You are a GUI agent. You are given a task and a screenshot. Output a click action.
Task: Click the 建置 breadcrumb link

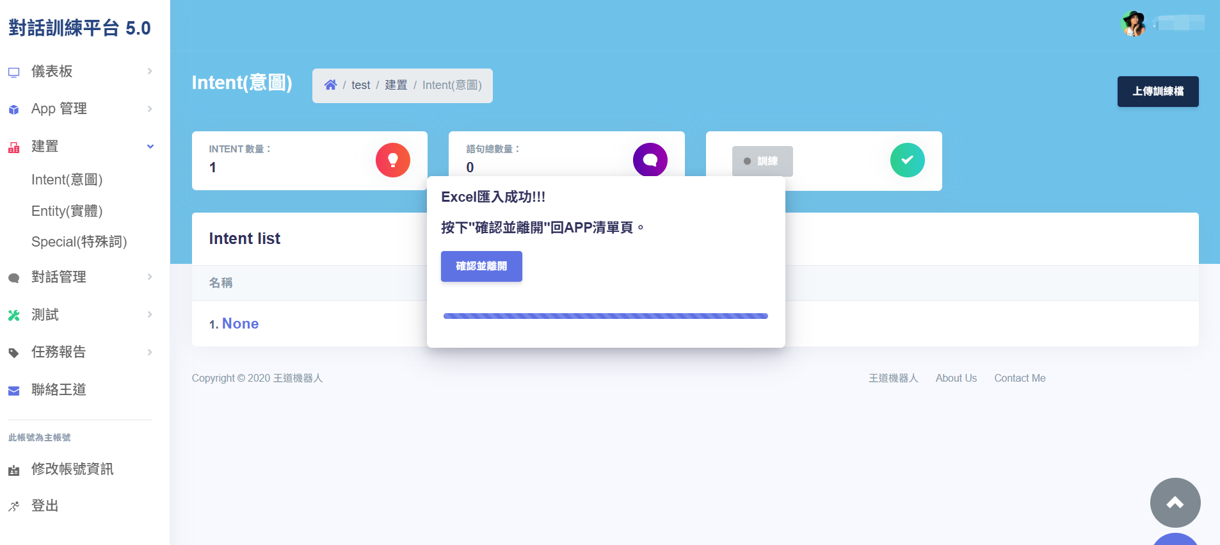pos(396,85)
